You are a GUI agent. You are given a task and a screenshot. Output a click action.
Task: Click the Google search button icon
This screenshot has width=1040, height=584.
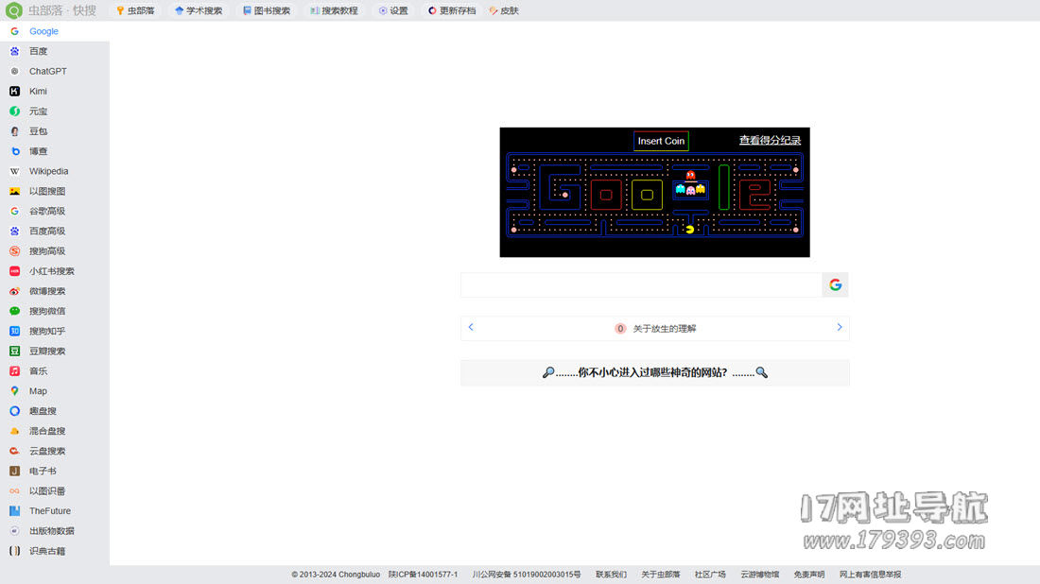click(x=835, y=284)
